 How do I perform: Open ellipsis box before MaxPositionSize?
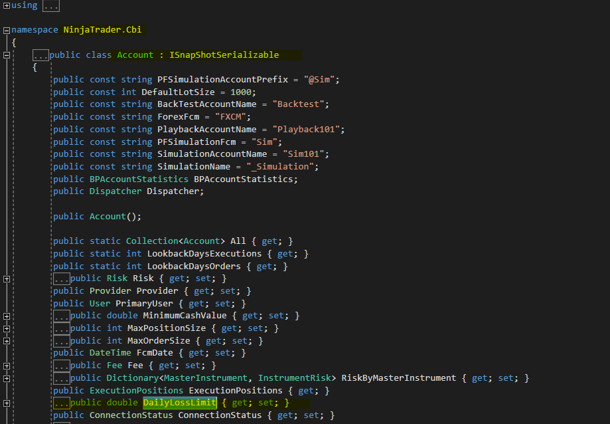tap(62, 328)
